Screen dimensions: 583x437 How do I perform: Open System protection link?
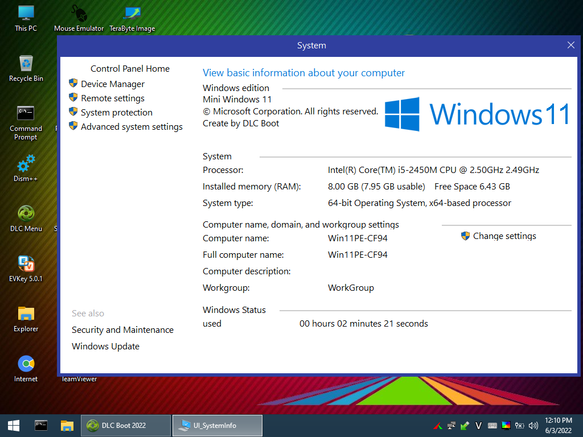click(117, 112)
